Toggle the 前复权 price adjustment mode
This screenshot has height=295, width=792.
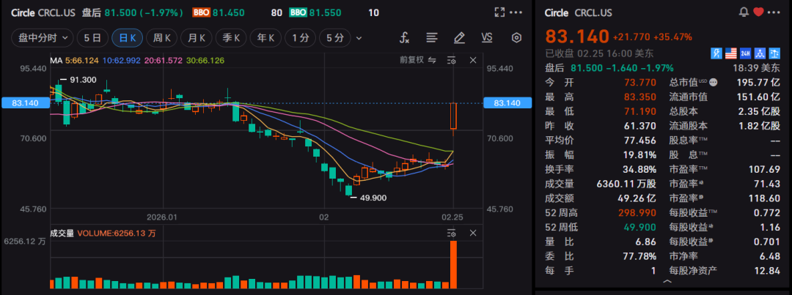click(x=417, y=60)
